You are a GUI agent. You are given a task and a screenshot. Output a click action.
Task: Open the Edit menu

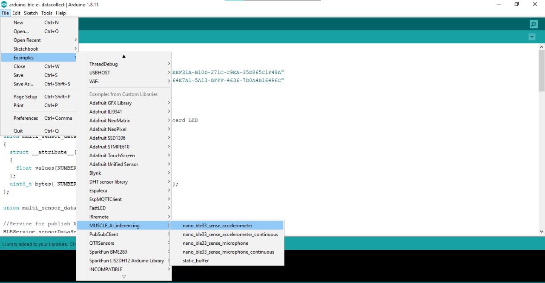pyautogui.click(x=16, y=13)
